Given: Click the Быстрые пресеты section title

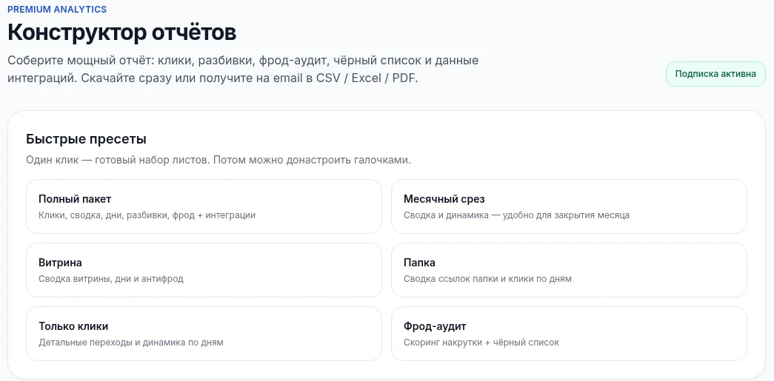Looking at the screenshot, I should [x=86, y=139].
